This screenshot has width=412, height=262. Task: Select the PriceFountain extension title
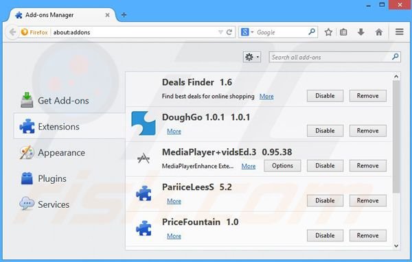click(191, 222)
